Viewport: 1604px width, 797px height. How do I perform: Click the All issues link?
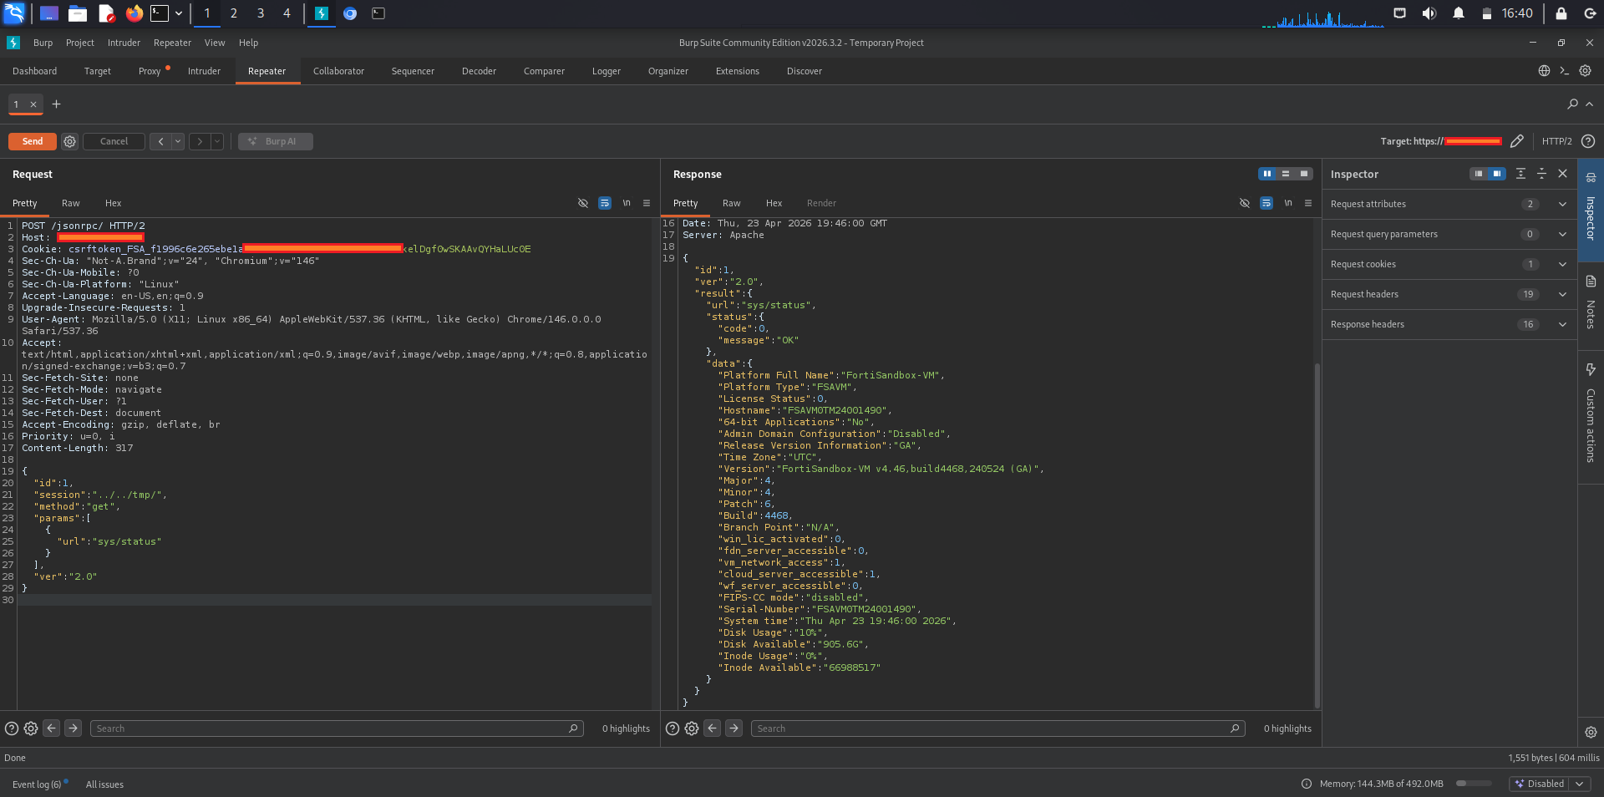pyautogui.click(x=104, y=784)
